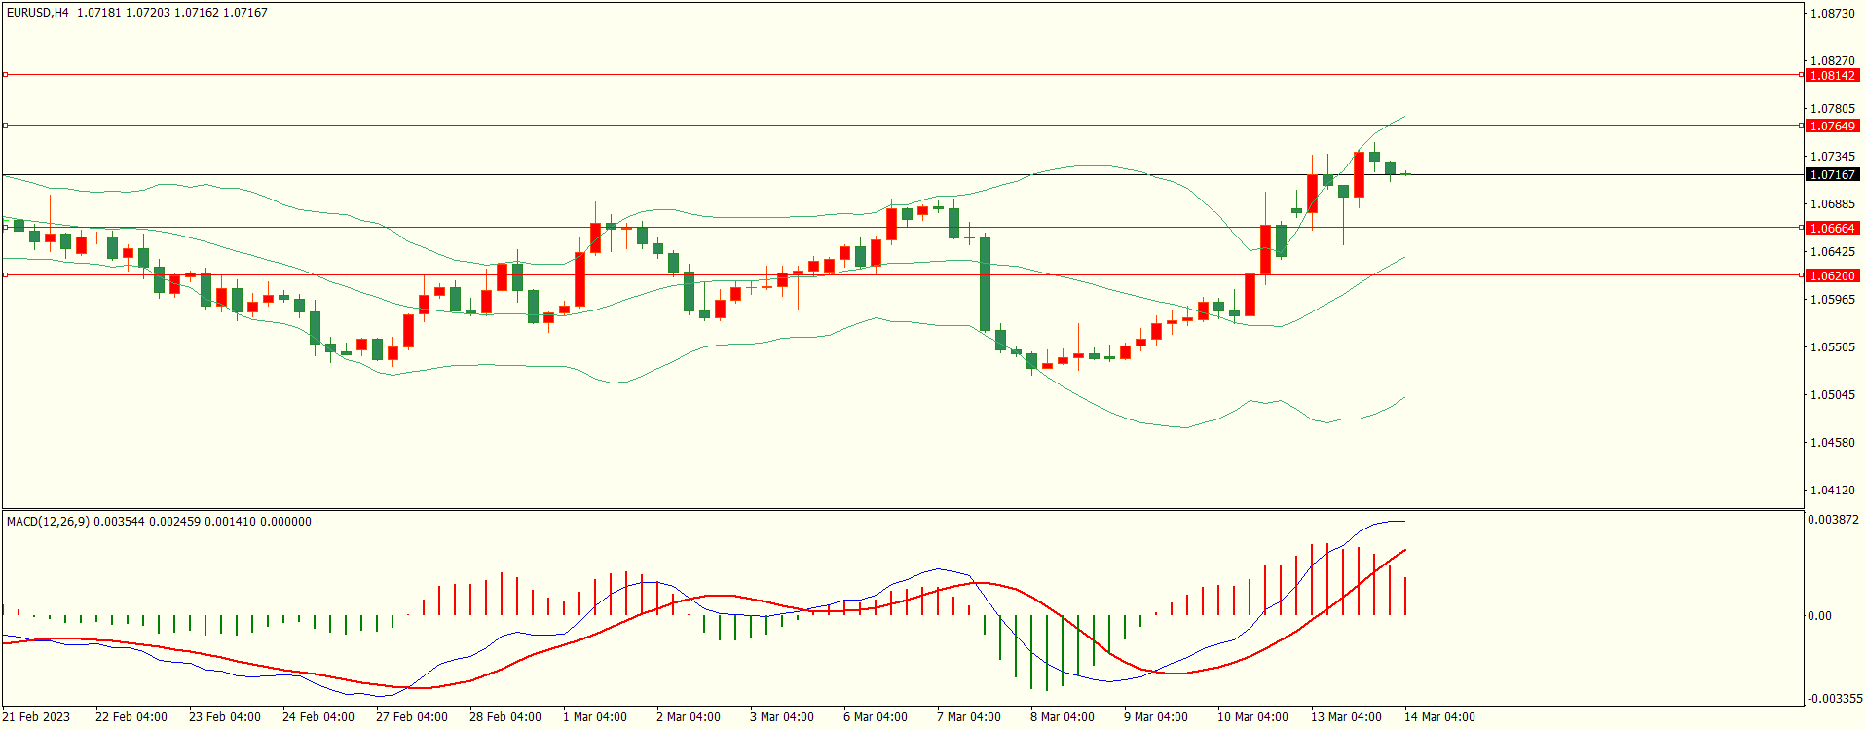Click the 13 Mar 04:00 time label
1866x729 pixels.
click(x=1346, y=717)
